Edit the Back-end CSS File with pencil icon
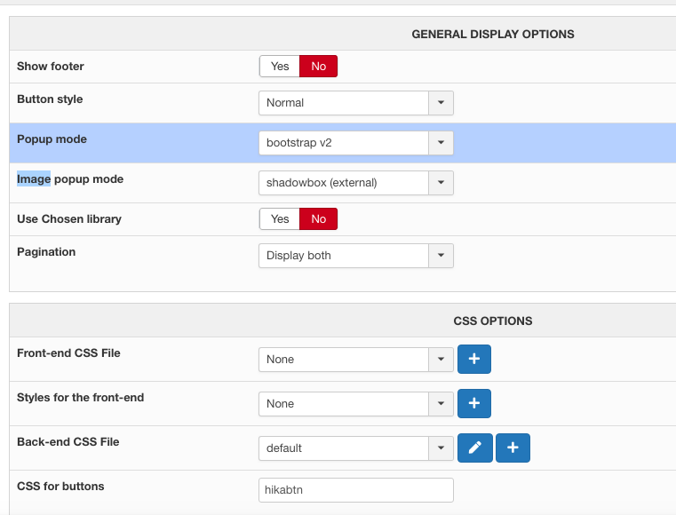676x515 pixels. coord(475,448)
